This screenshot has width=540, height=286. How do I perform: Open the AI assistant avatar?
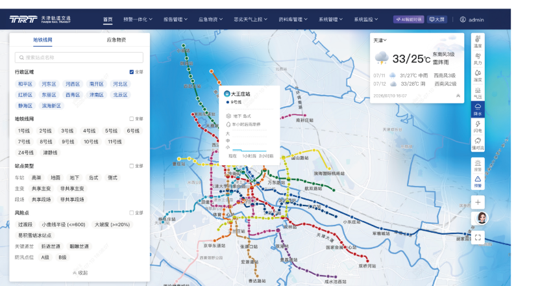482,218
